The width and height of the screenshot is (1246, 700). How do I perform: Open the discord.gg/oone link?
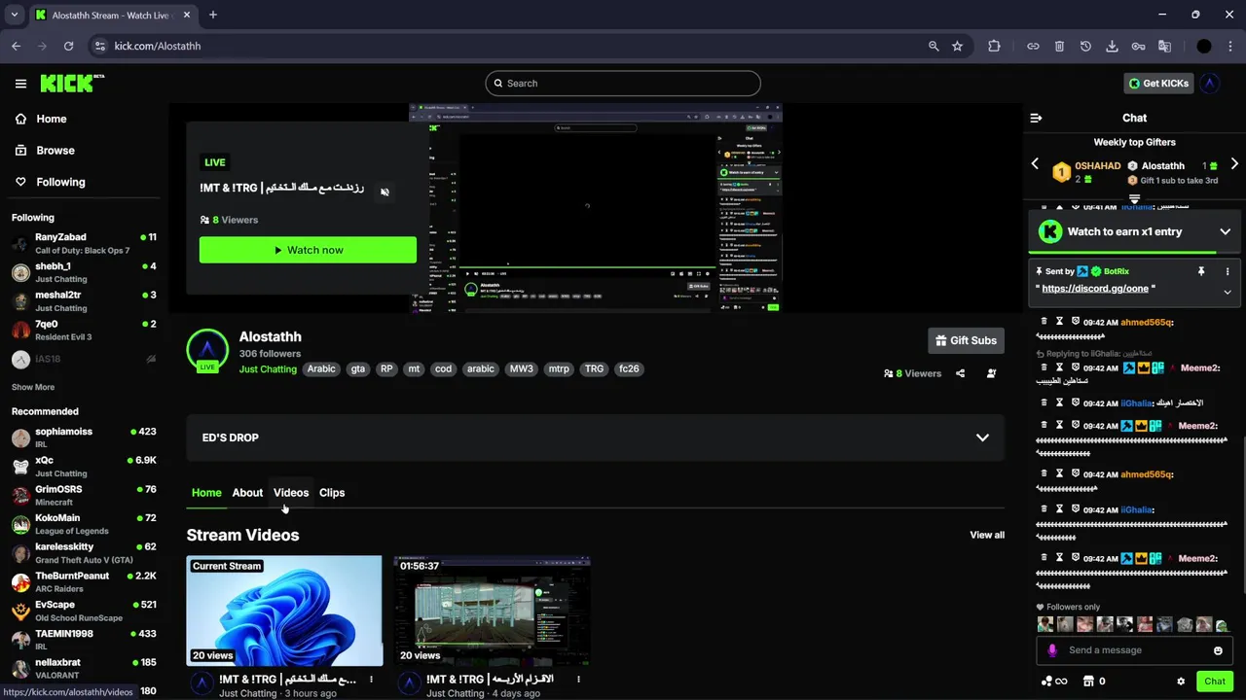[1095, 289]
